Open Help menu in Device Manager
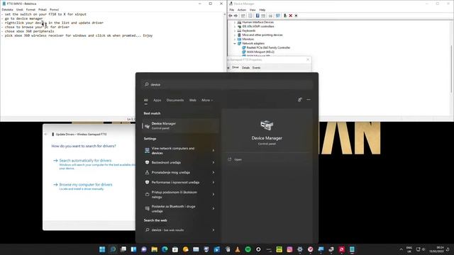The width and height of the screenshot is (454, 255). pyautogui.click(x=262, y=10)
